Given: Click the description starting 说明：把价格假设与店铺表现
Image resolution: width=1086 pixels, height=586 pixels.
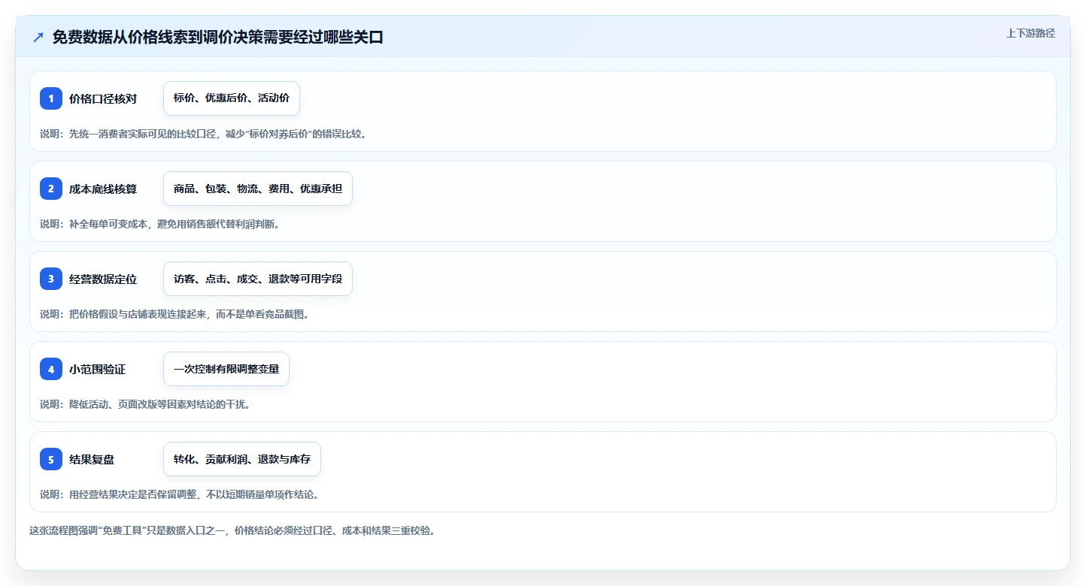Looking at the screenshot, I should (x=174, y=314).
